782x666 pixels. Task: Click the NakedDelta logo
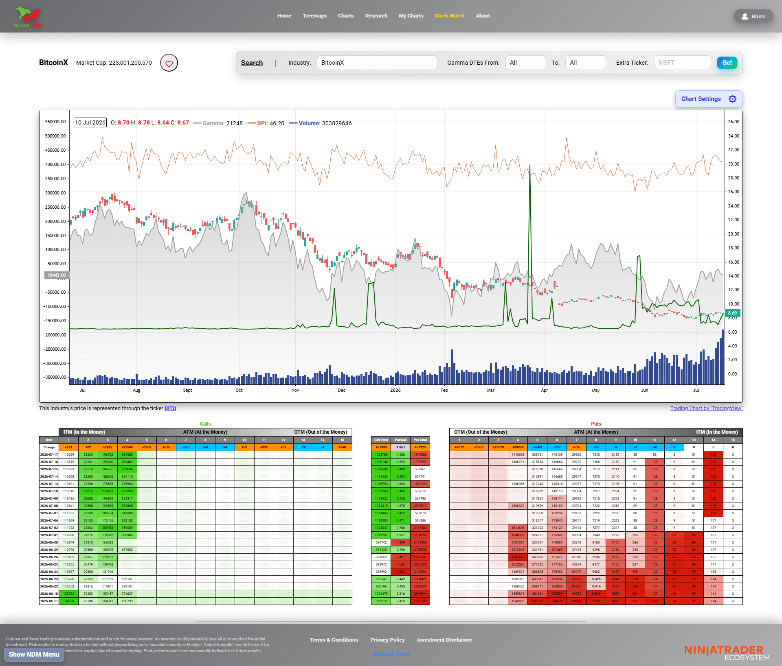coord(28,17)
